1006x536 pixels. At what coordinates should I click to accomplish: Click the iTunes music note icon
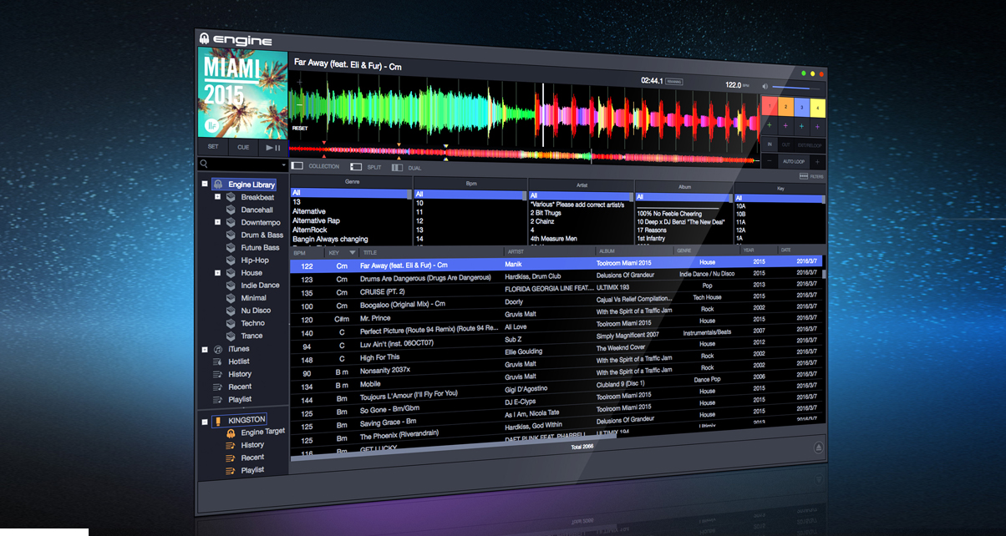[218, 348]
